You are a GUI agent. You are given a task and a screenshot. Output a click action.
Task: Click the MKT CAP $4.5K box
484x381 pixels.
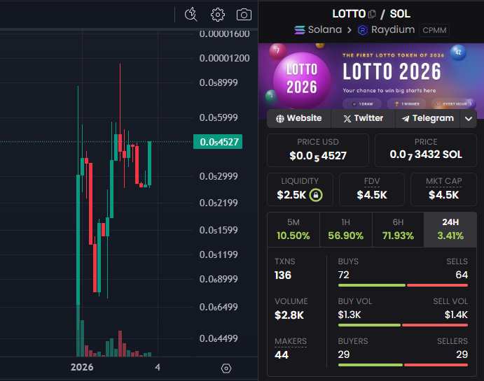[443, 189]
